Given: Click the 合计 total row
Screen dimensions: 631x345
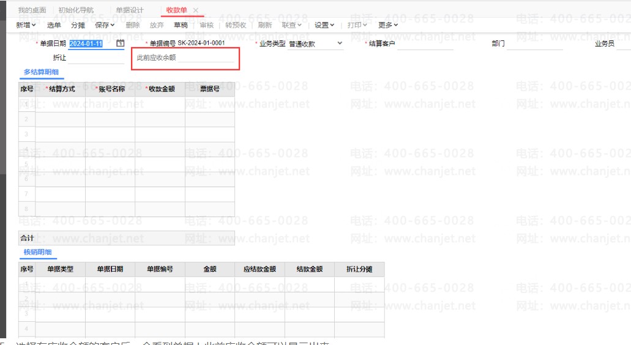Looking at the screenshot, I should pos(126,238).
